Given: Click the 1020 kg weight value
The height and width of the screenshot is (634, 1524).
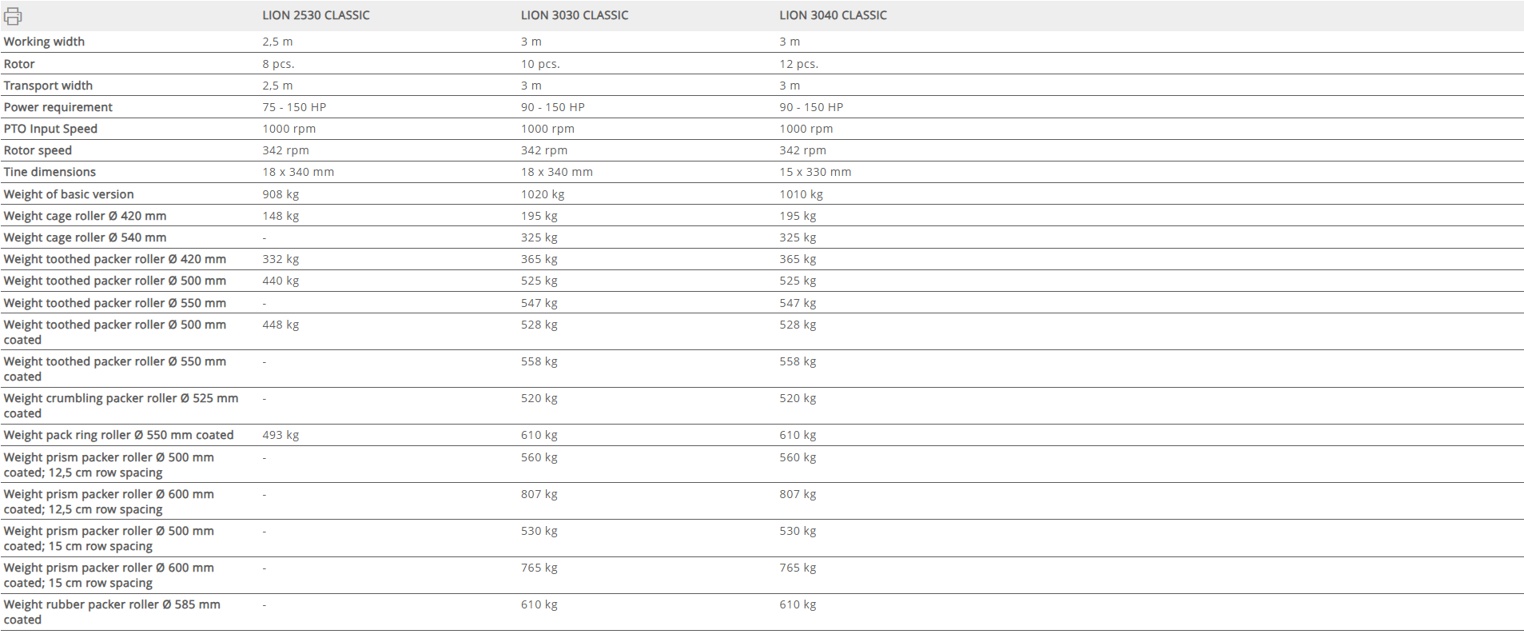Looking at the screenshot, I should point(543,194).
